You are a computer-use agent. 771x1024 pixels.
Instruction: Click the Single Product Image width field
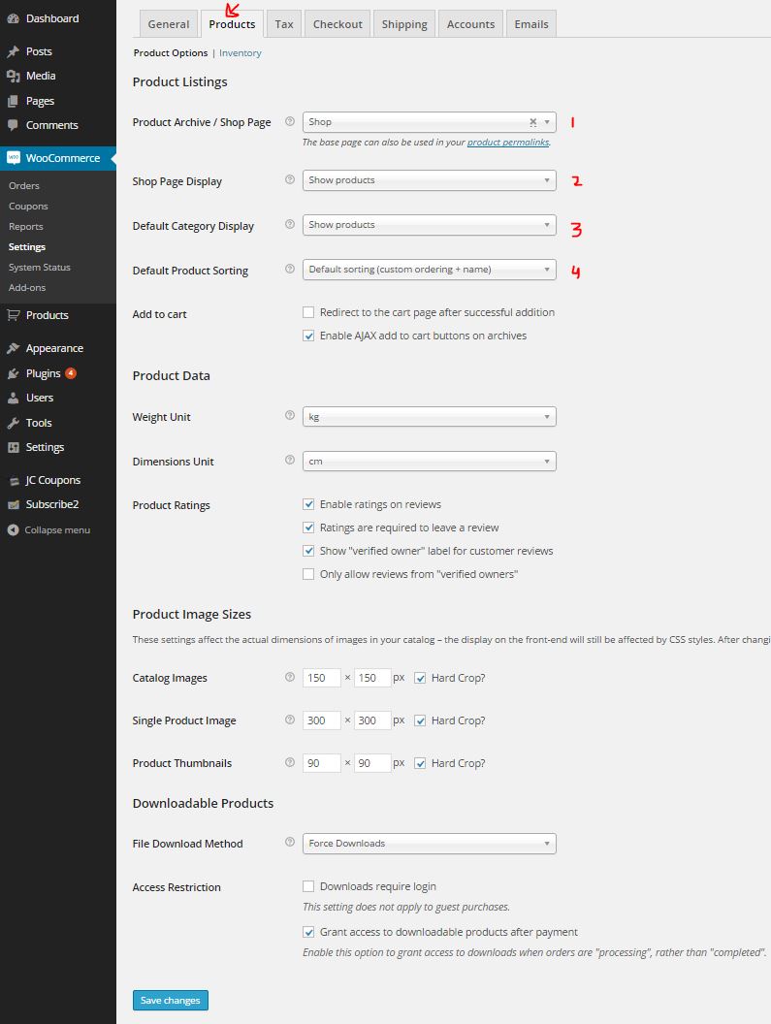(321, 720)
